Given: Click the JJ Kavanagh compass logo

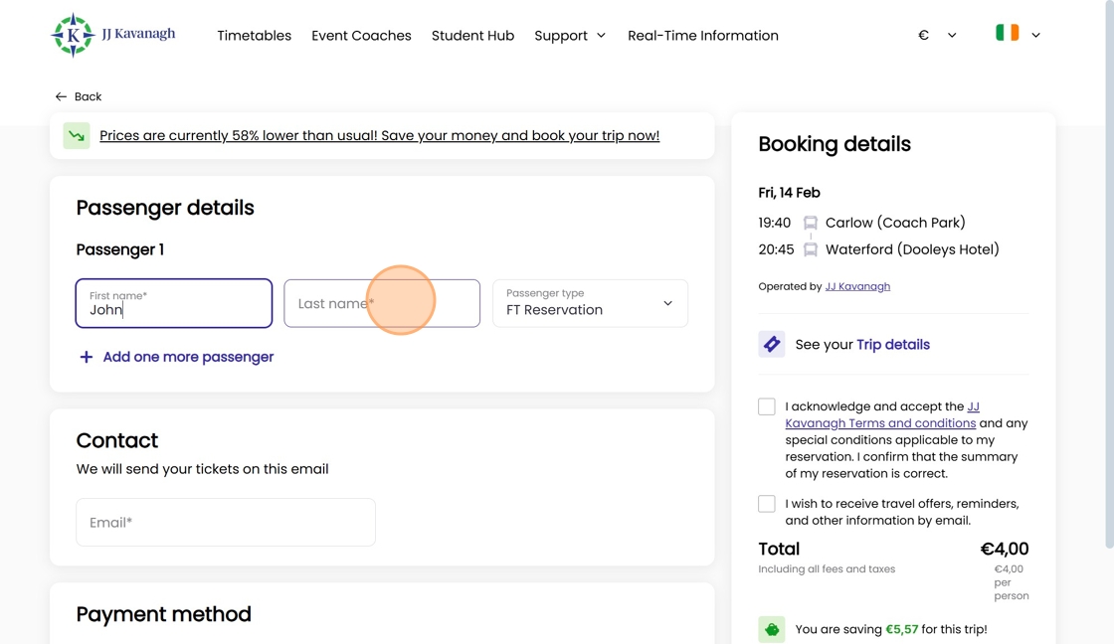Looking at the screenshot, I should pos(73,36).
